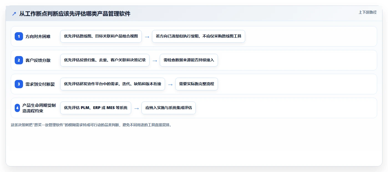Click the 应纳入实施与系统集成评估 box

tap(169, 108)
